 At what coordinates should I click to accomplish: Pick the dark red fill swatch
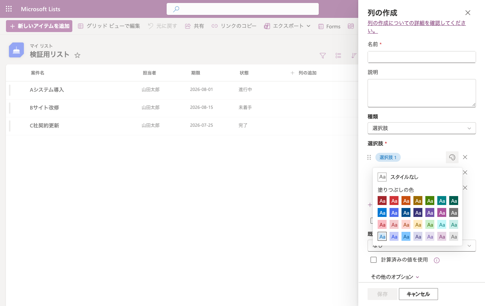point(382,201)
